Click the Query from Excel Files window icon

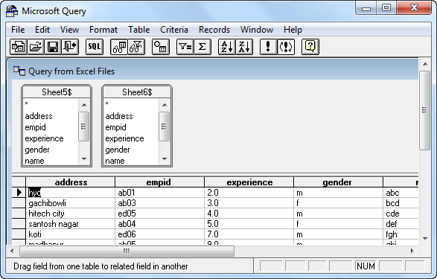tap(19, 71)
